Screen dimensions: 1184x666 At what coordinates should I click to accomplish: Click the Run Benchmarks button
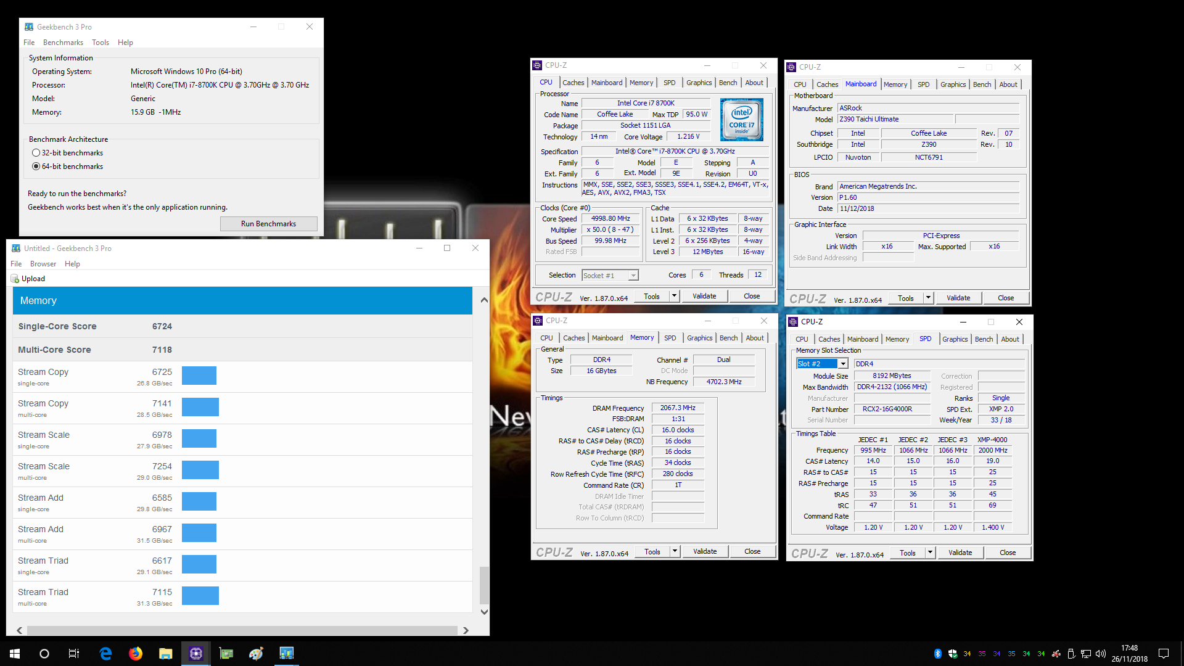tap(268, 224)
